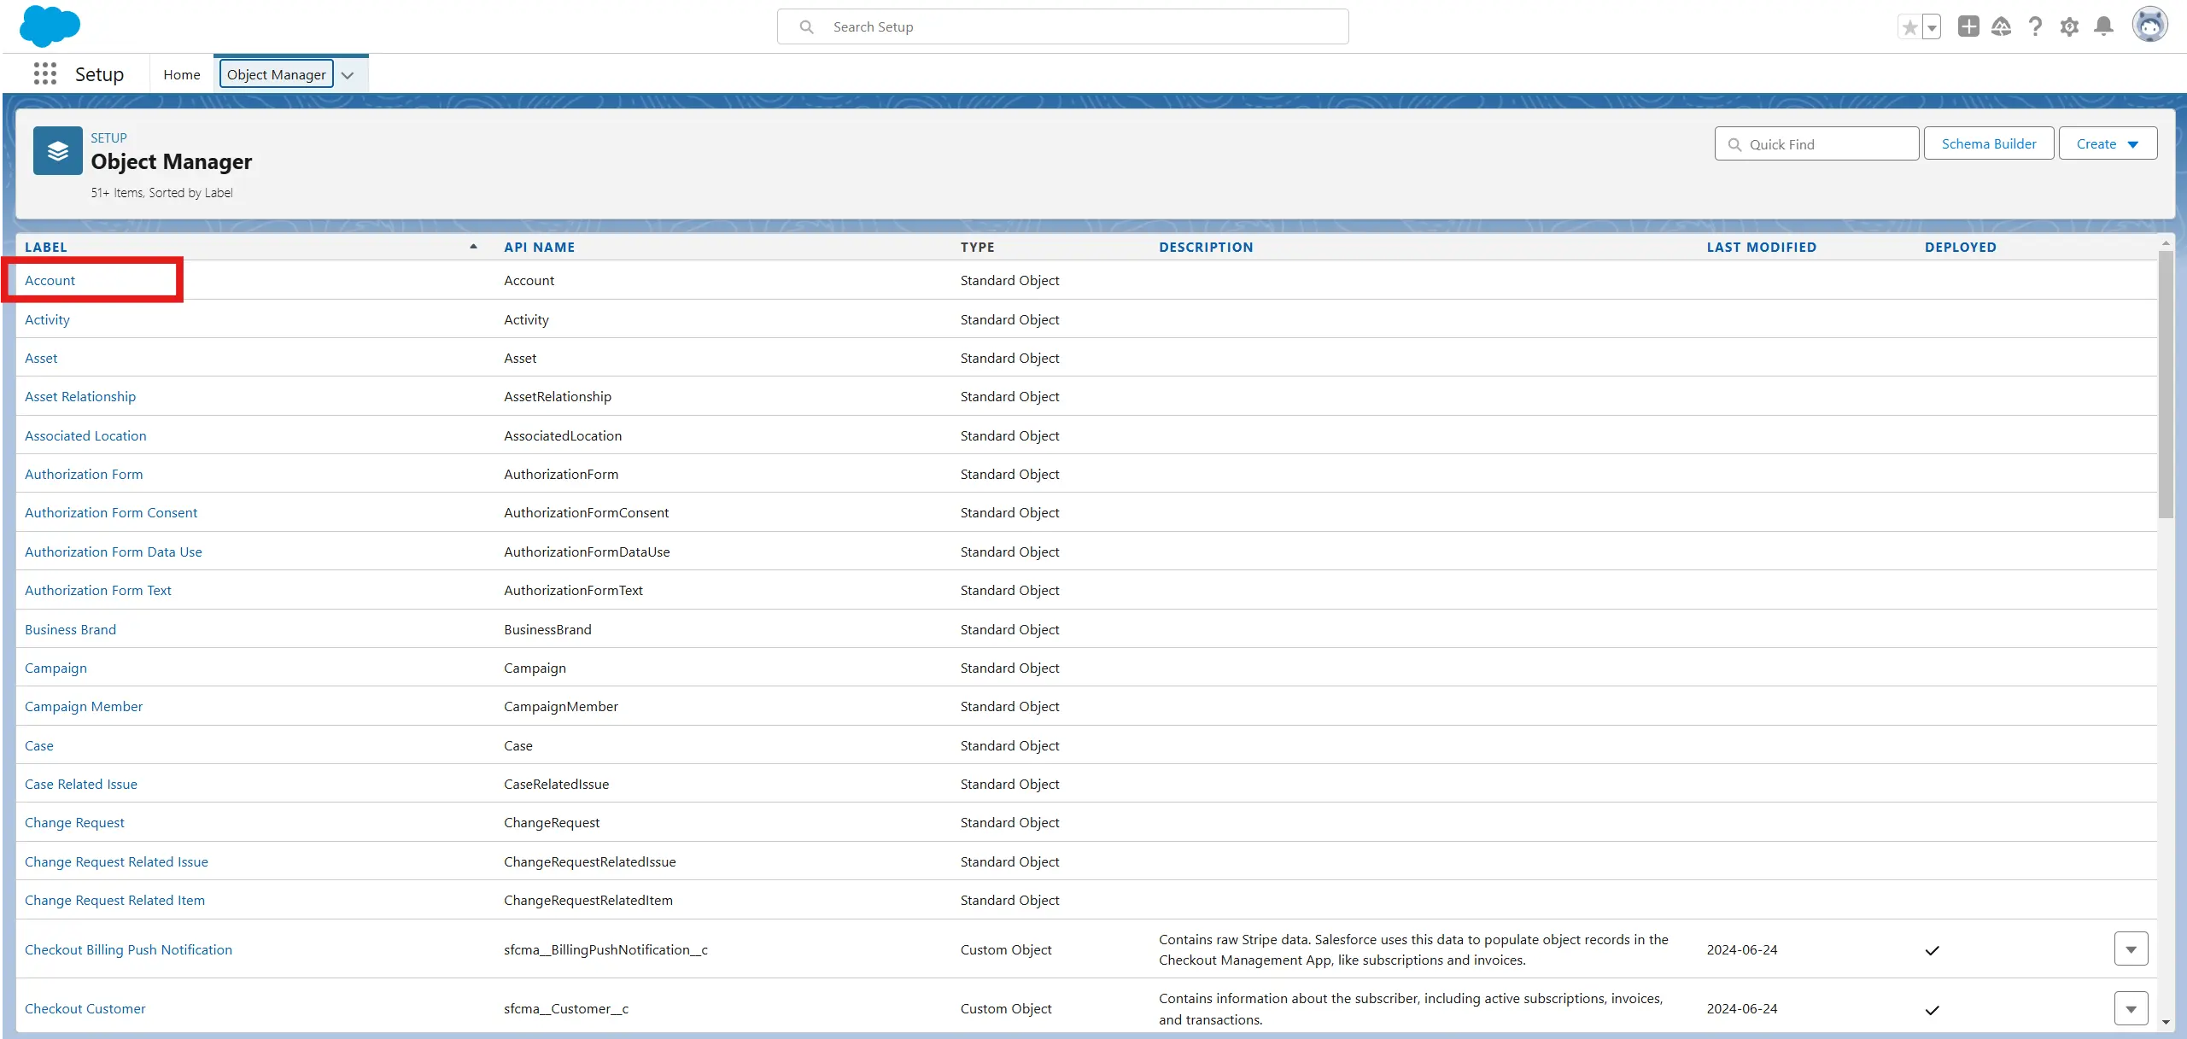Click the Favorites star icon
2187x1039 pixels.
(1909, 27)
